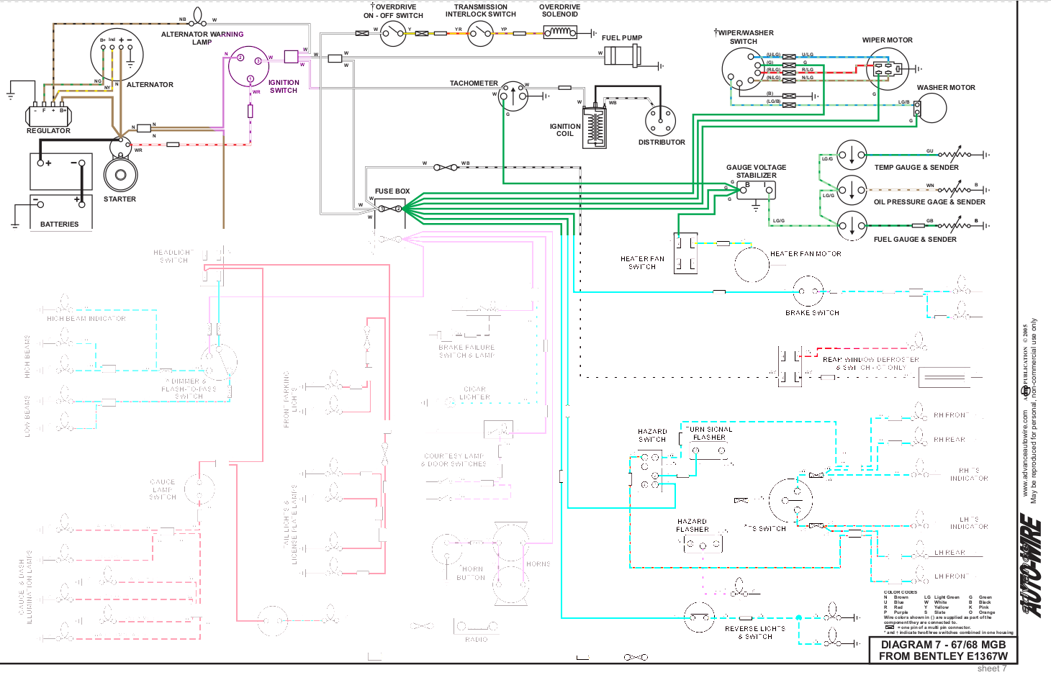Select the fuel pump symbol
The width and height of the screenshot is (1051, 675).
[x=622, y=56]
